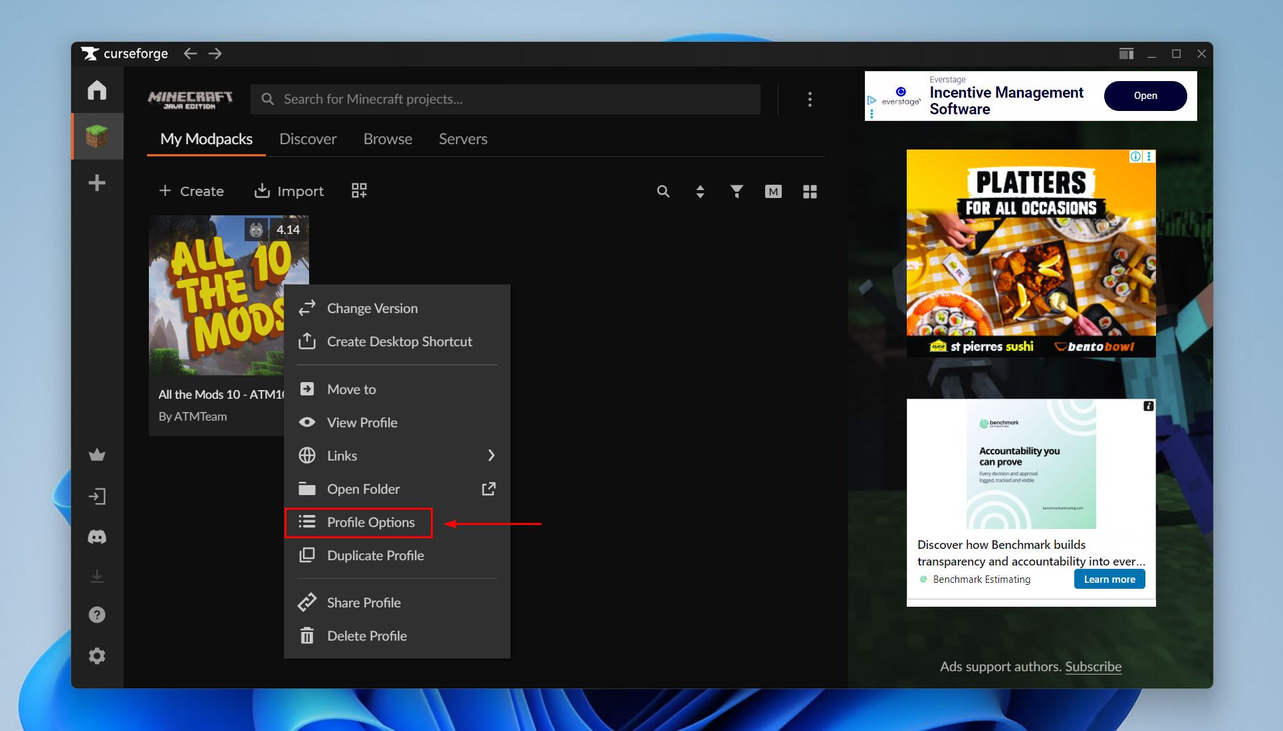The height and width of the screenshot is (731, 1283).
Task: Open the Servers tab
Action: 463,139
